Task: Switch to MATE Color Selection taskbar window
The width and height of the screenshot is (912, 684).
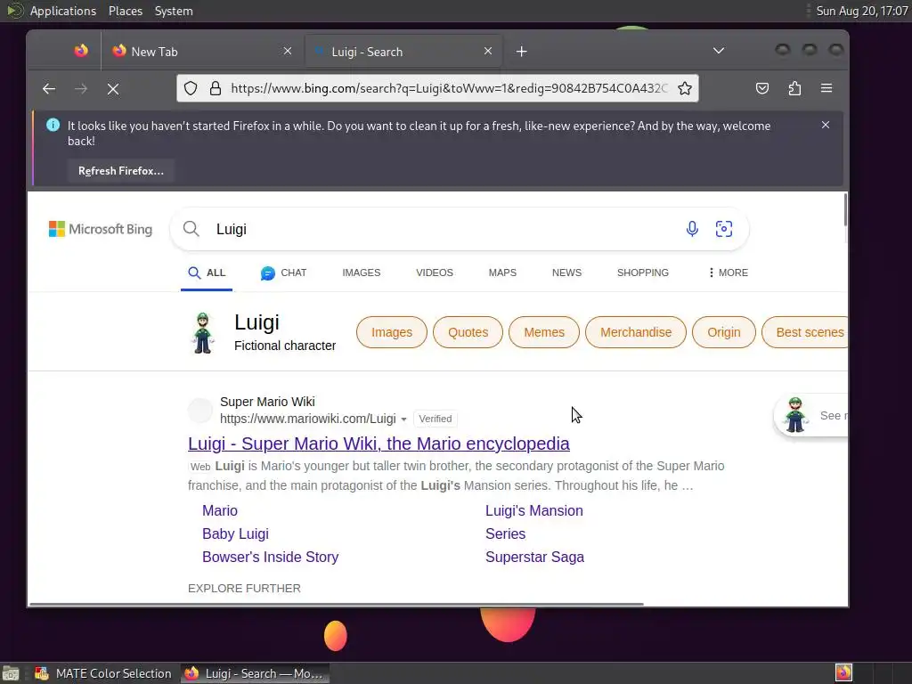Action: coord(103,673)
